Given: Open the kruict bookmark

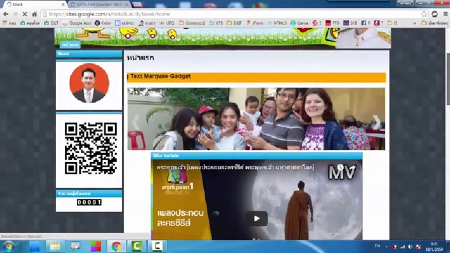Looking at the screenshot, I should (147, 23).
